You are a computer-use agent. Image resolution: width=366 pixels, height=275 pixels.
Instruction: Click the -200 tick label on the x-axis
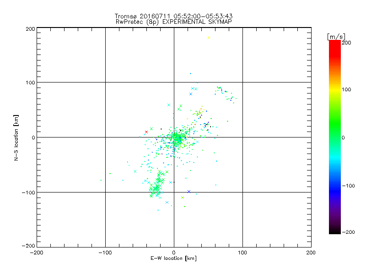click(37, 253)
